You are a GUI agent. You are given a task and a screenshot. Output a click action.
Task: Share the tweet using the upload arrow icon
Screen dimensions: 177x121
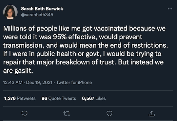pos(152,113)
